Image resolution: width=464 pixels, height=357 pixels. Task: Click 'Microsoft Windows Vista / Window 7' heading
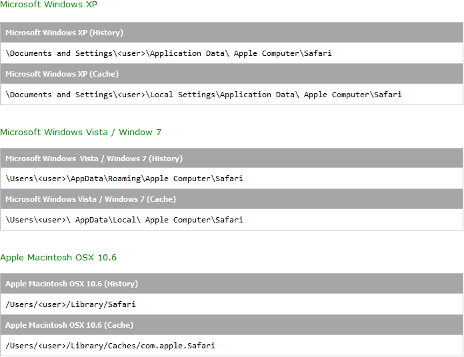click(81, 132)
